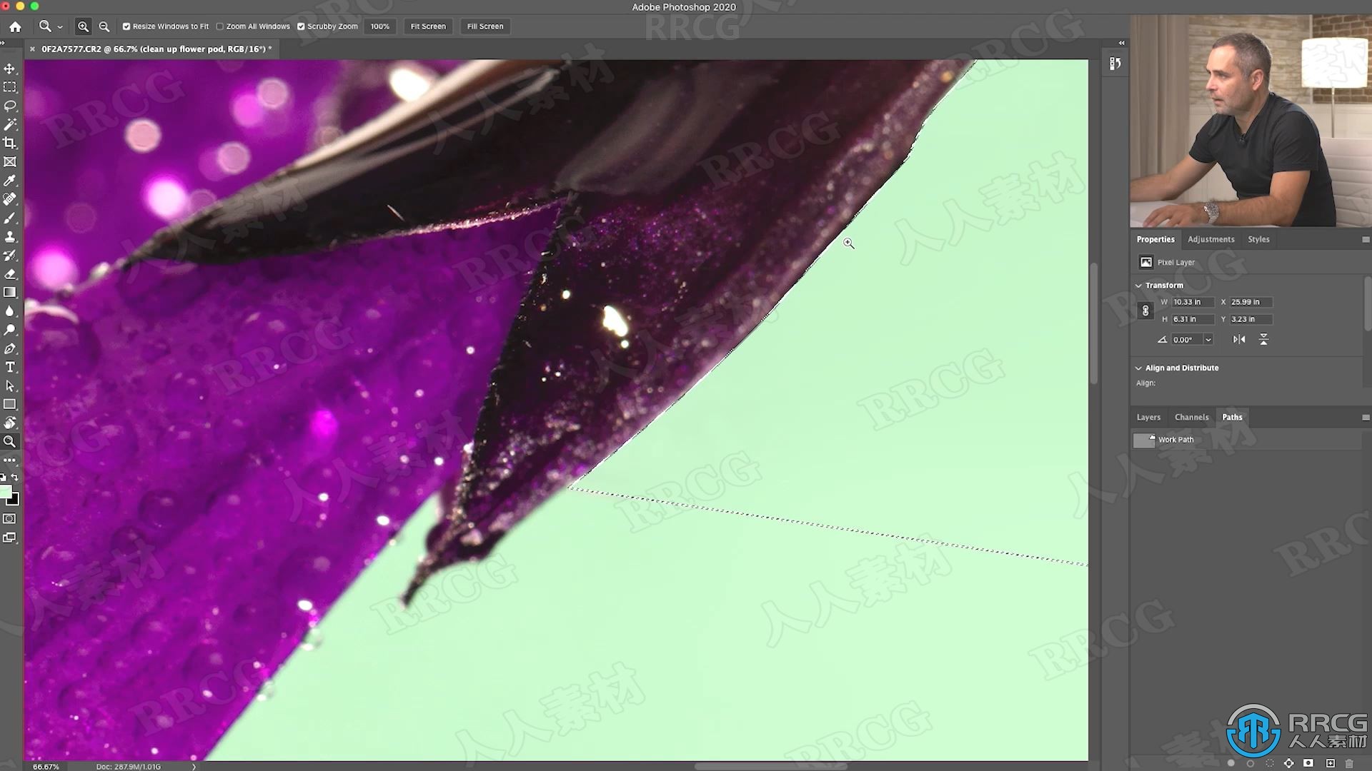Expand the Transform section
Image resolution: width=1372 pixels, height=771 pixels.
click(1138, 284)
